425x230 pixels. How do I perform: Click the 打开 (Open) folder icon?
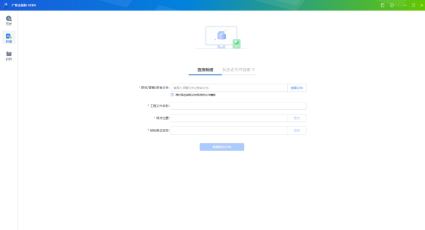9,55
